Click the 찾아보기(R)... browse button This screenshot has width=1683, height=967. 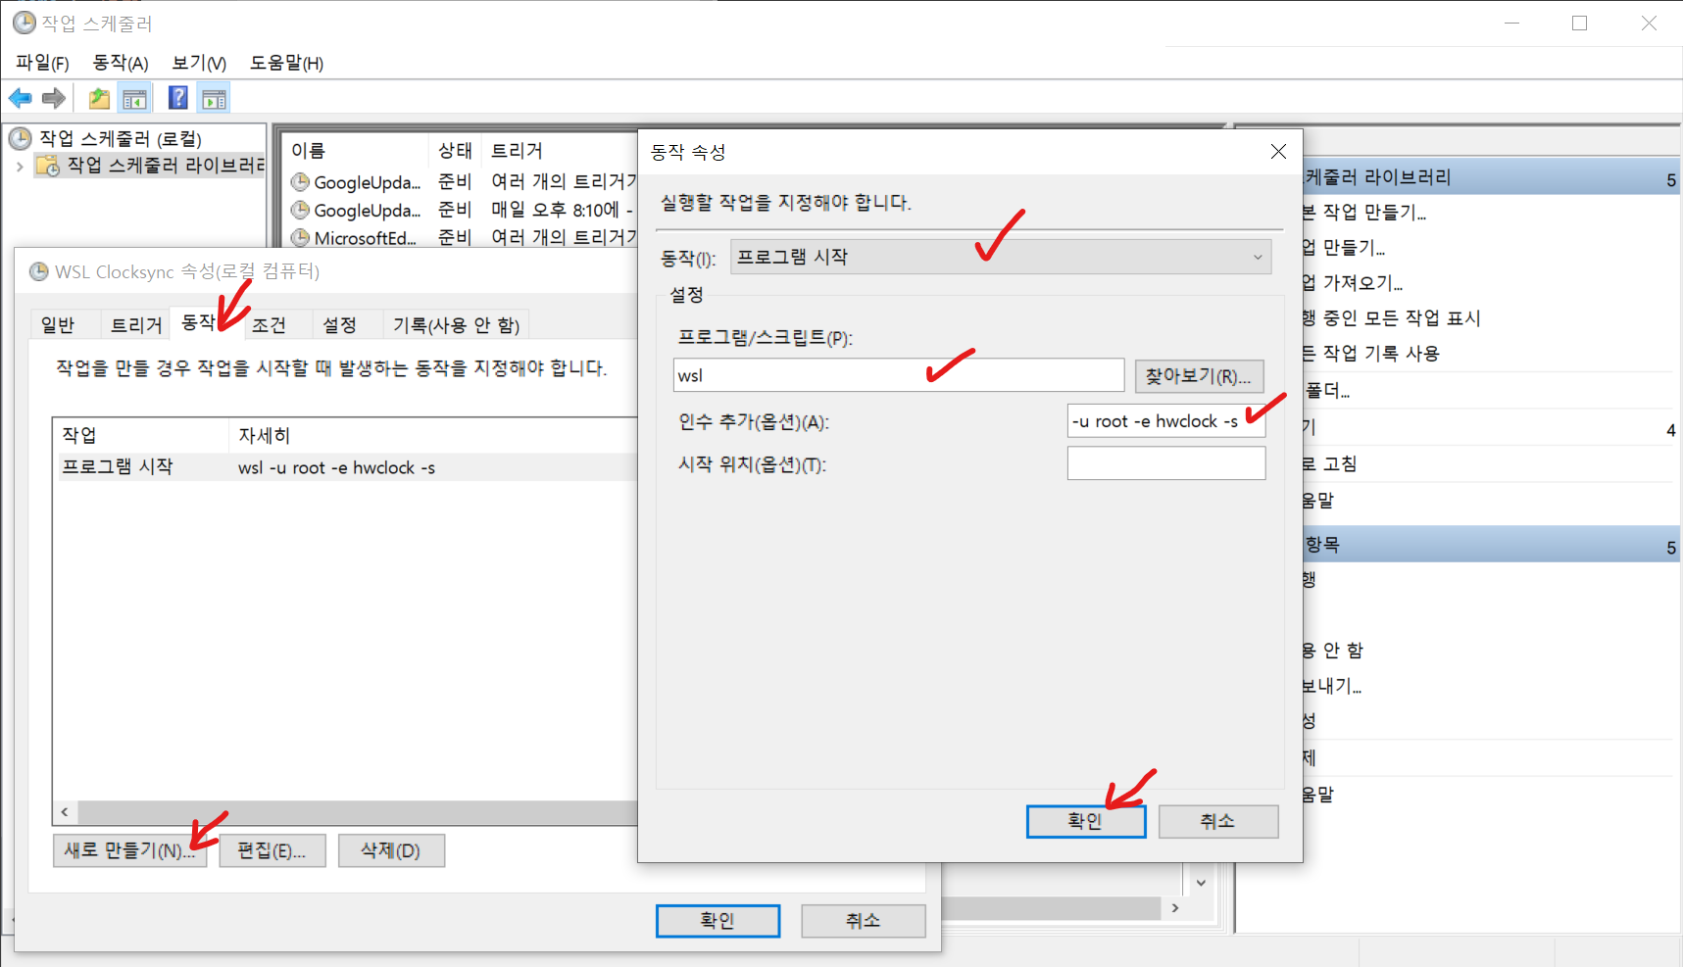pos(1199,376)
